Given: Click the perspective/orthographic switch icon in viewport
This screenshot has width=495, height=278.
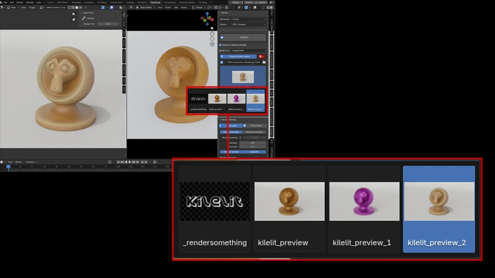Looking at the screenshot, I should tap(212, 44).
